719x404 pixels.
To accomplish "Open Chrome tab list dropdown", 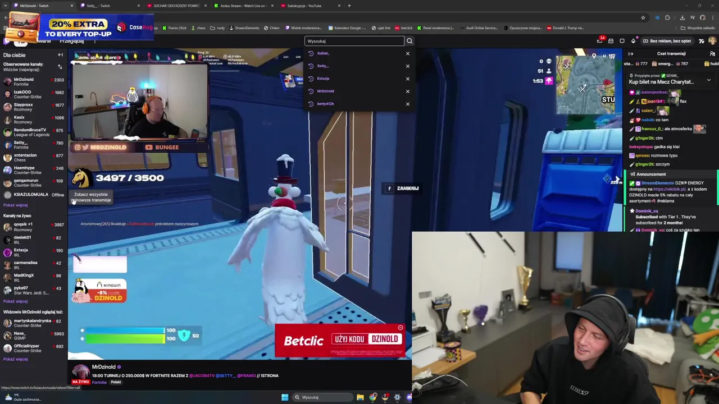I will point(6,6).
